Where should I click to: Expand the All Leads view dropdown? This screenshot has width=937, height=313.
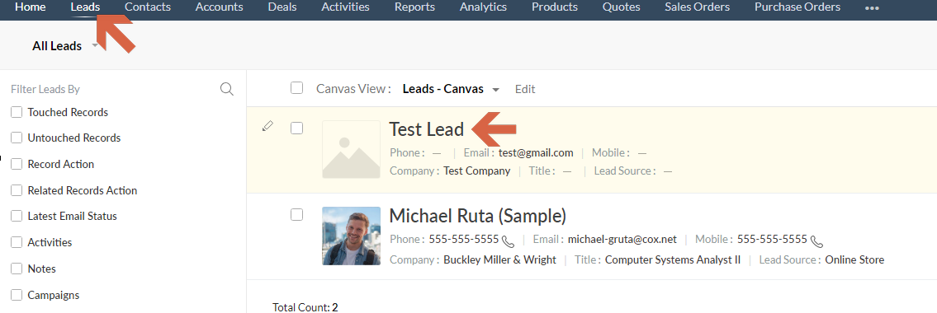coord(95,46)
